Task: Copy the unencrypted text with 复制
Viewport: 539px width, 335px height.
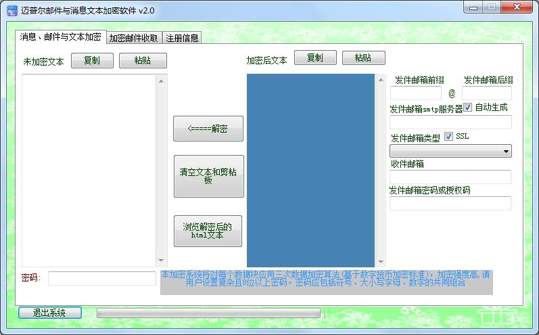Action: coord(91,60)
